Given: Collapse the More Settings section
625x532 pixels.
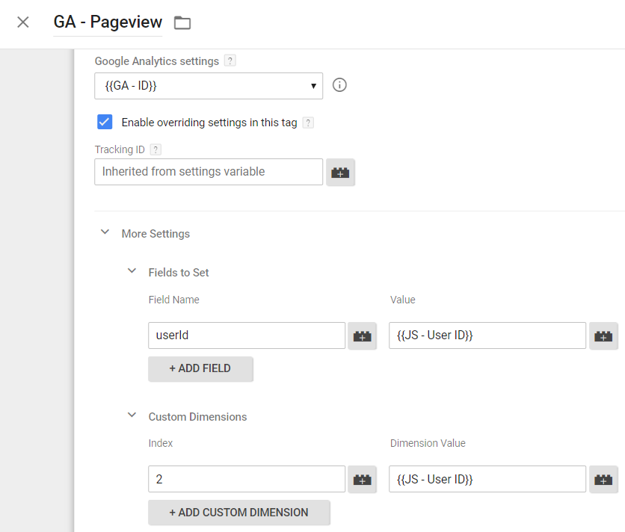Looking at the screenshot, I should [x=105, y=232].
